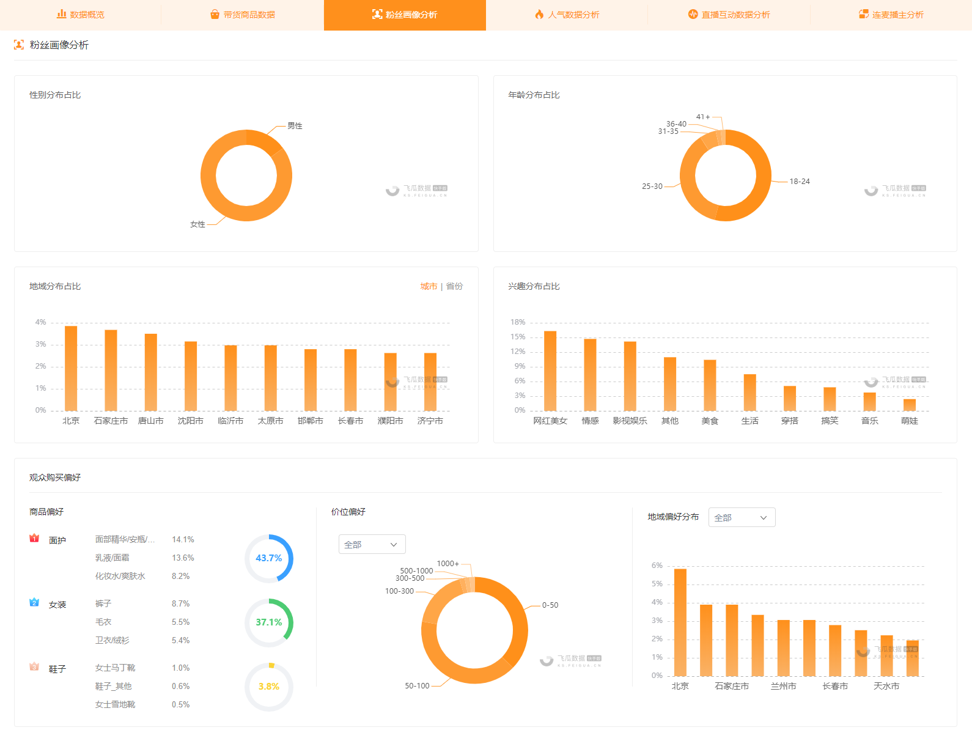Image resolution: width=972 pixels, height=741 pixels.
Task: Click the 面护 category name
Action: (57, 540)
